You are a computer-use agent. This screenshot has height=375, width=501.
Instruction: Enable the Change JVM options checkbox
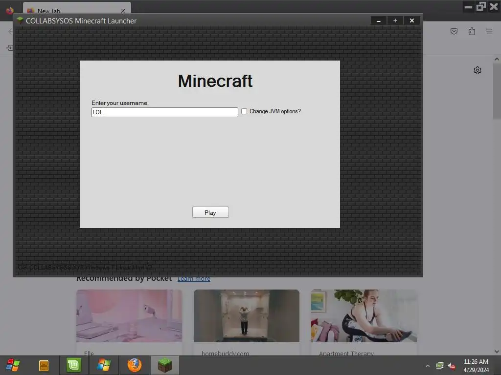[x=244, y=111]
